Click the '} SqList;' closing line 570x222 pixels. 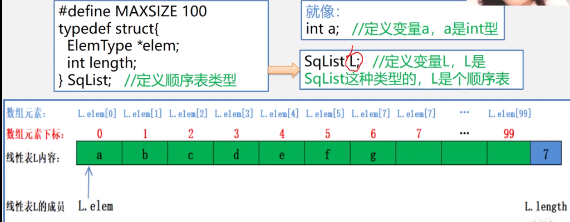pyautogui.click(x=85, y=80)
